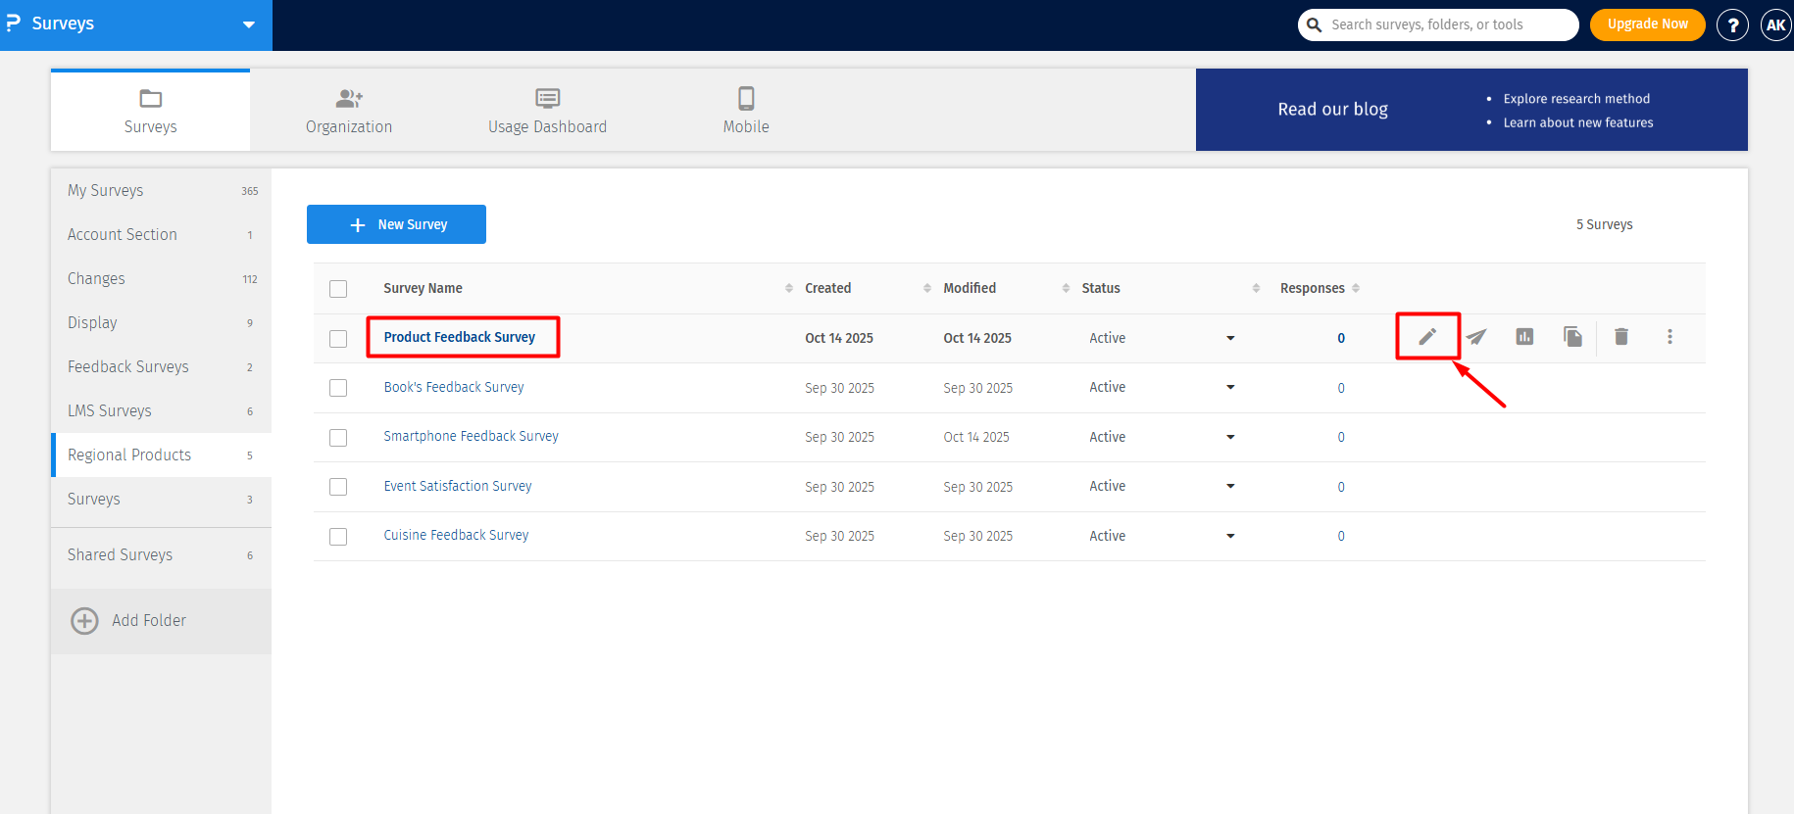This screenshot has width=1794, height=814.
Task: Select the Cuisine Feedback Survey checkbox
Action: [x=338, y=537]
